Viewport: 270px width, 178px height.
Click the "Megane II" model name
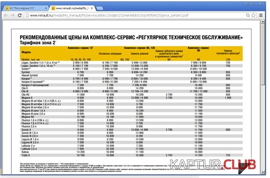(x=27, y=98)
